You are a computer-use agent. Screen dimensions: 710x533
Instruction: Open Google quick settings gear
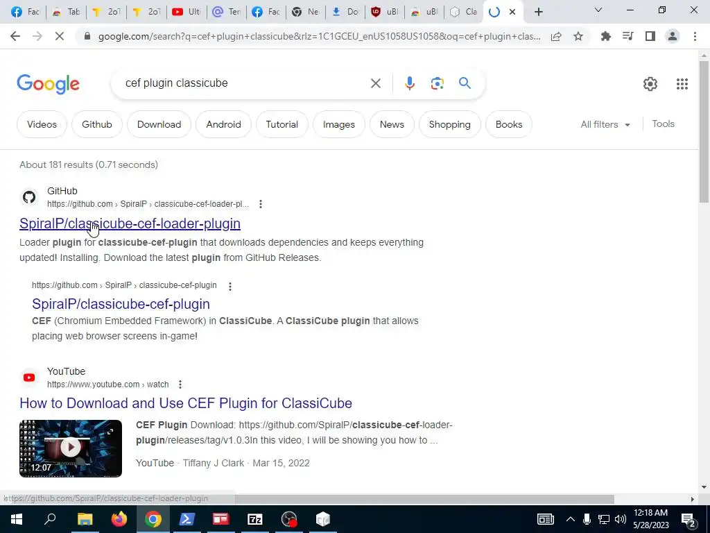650,84
